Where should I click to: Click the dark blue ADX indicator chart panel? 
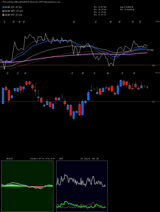tap(82, 186)
